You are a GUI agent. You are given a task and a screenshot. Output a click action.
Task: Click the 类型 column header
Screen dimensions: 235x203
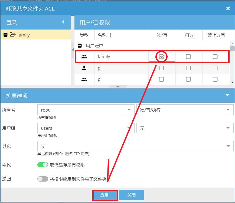tap(84, 35)
